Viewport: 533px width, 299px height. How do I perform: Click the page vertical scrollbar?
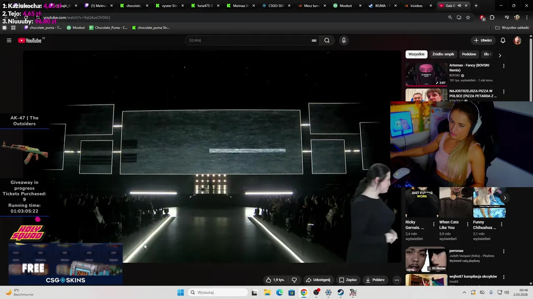[531, 160]
